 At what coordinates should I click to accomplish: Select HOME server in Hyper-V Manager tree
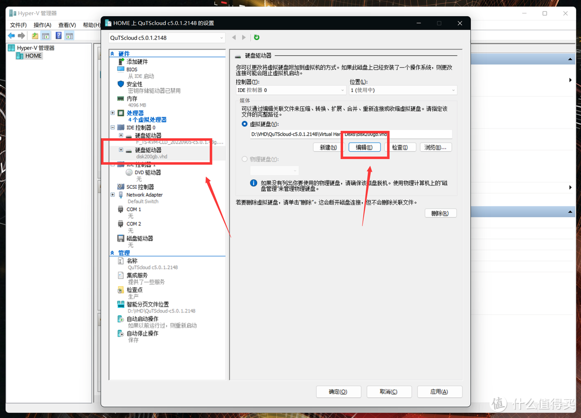[x=33, y=55]
